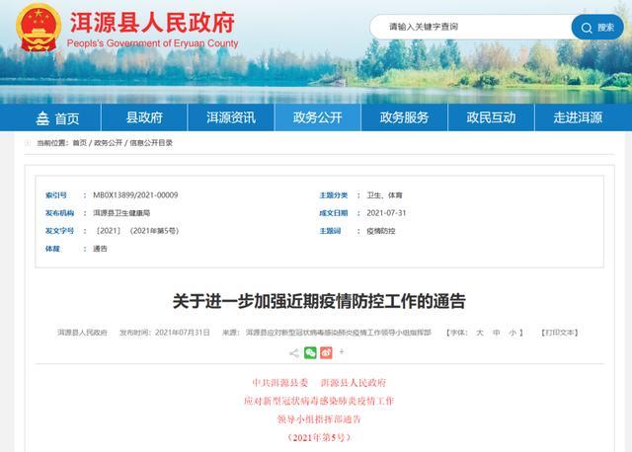Share article via Weibo icon
The width and height of the screenshot is (632, 452).
point(325,352)
